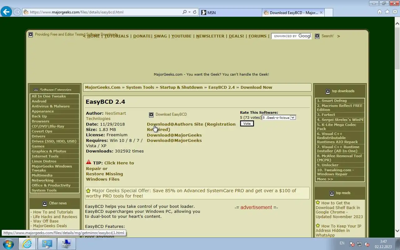This screenshot has width=400, height=250.
Task: Open a new blank tab
Action: click(x=329, y=12)
